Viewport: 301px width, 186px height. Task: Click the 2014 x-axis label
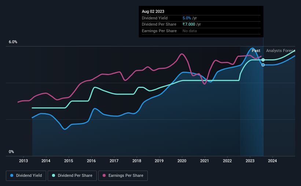point(46,161)
